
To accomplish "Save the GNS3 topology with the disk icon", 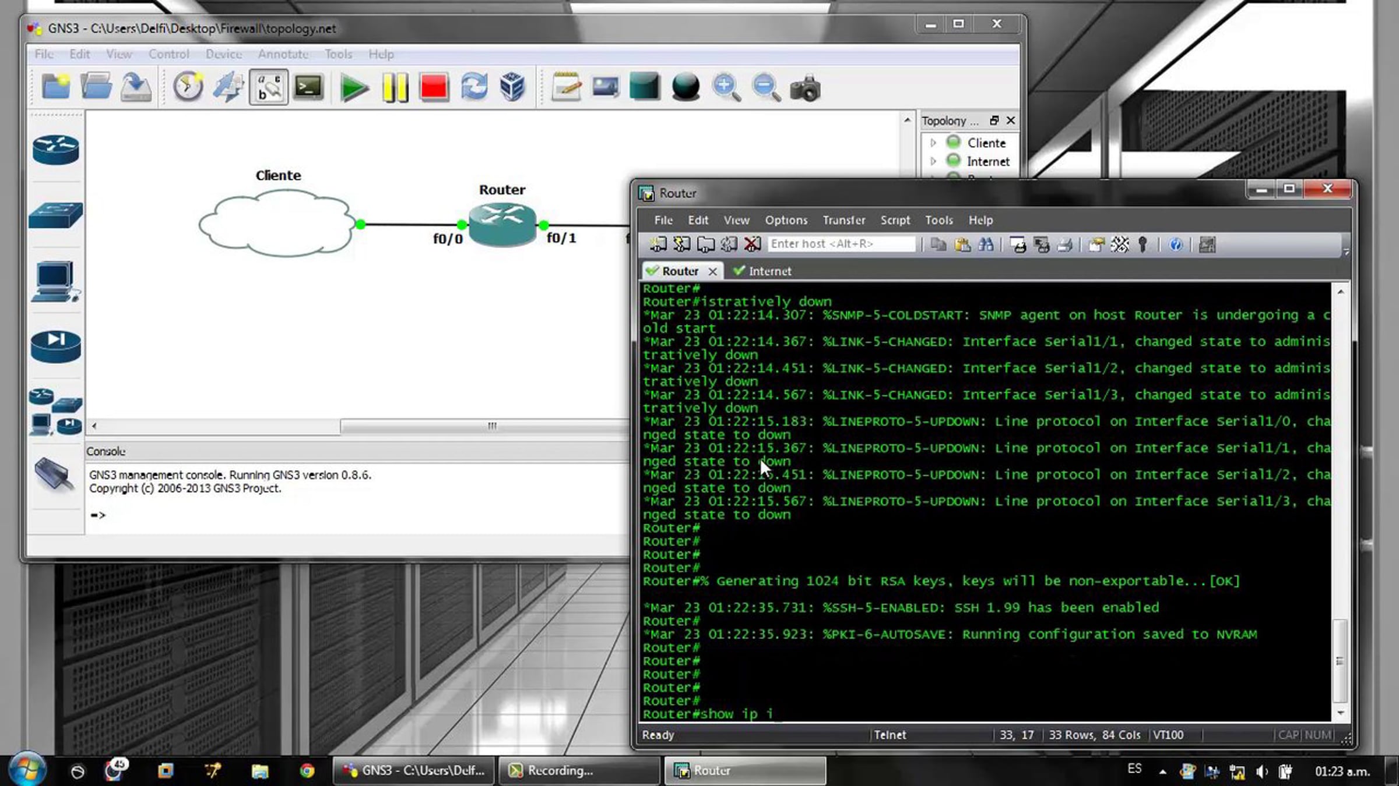I will tap(136, 87).
